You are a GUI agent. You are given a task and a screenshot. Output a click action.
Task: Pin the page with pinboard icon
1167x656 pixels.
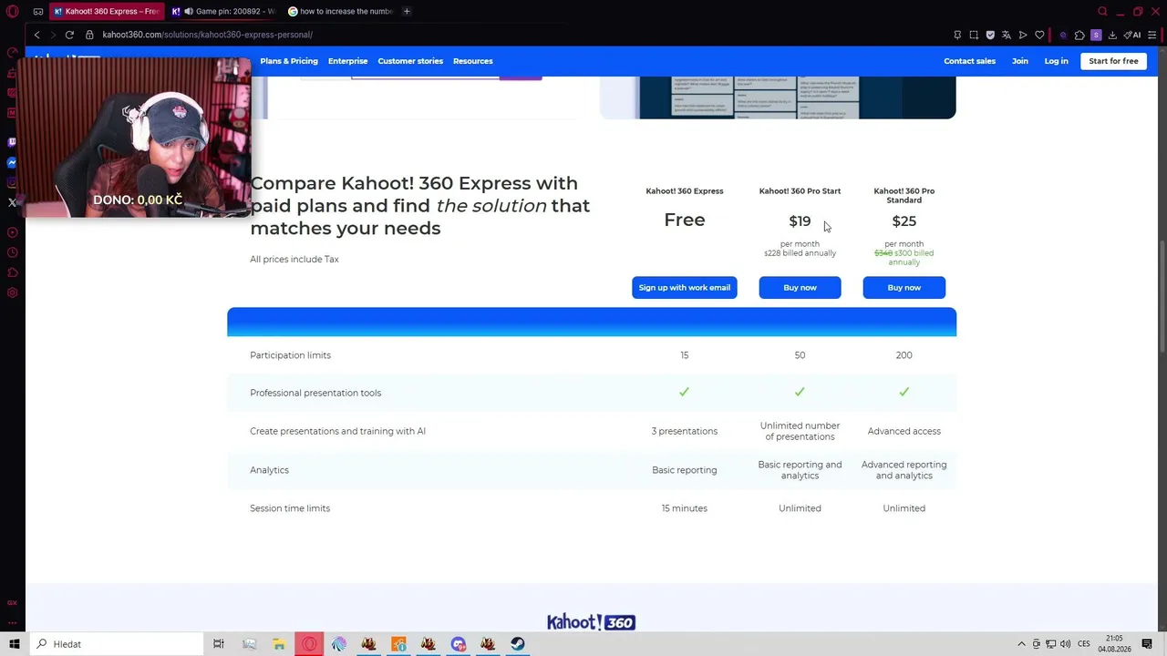pyautogui.click(x=957, y=35)
